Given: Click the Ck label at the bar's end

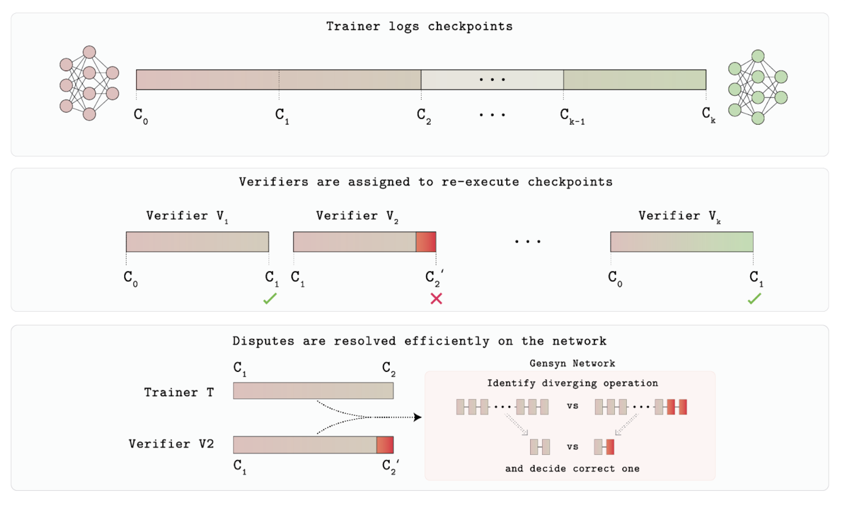Looking at the screenshot, I should tap(709, 115).
